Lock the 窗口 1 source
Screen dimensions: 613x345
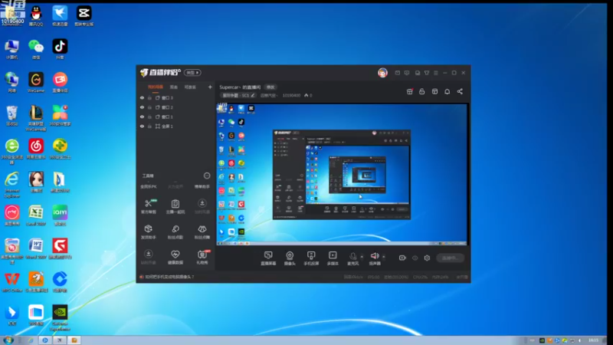(149, 117)
